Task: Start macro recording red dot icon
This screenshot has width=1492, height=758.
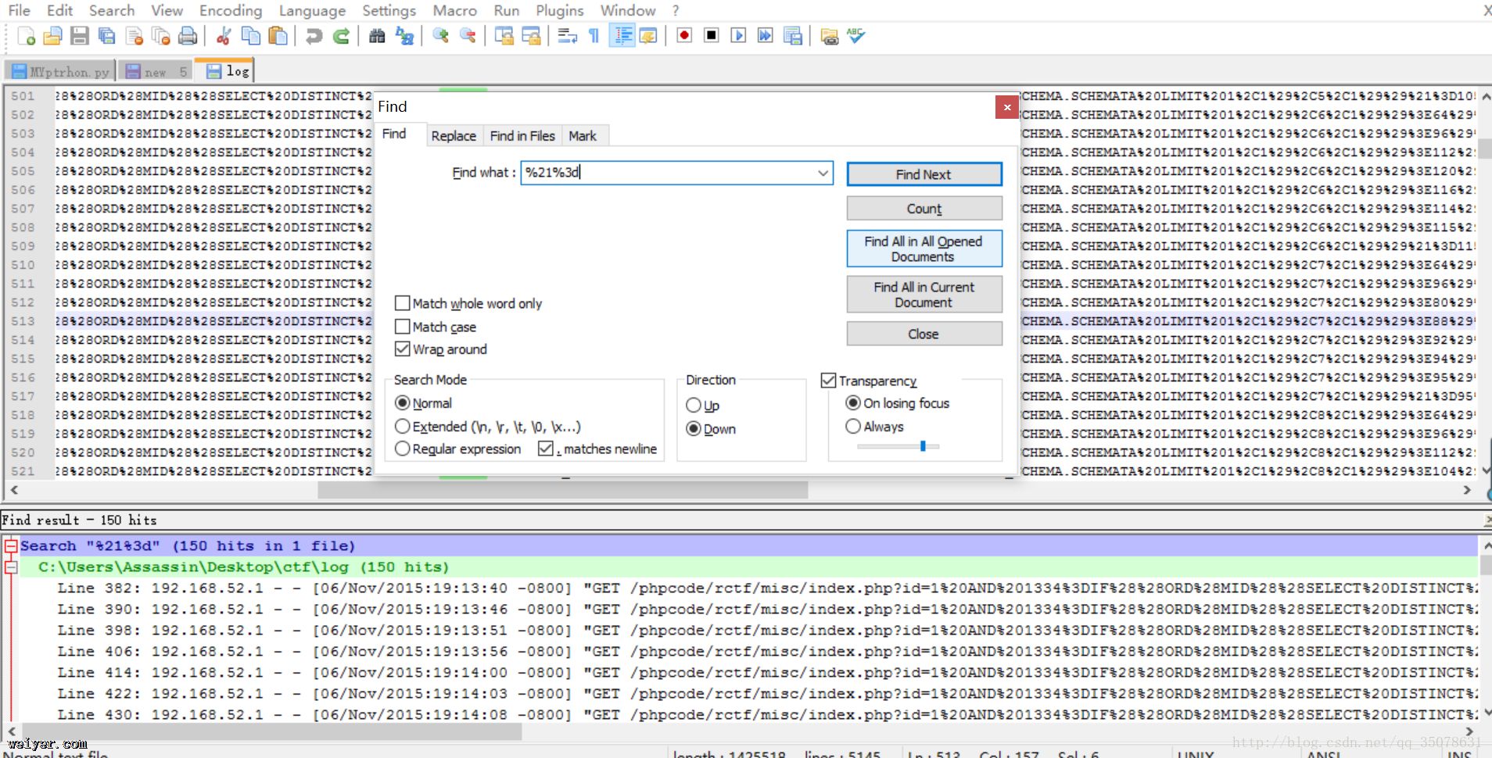Action: [x=684, y=36]
